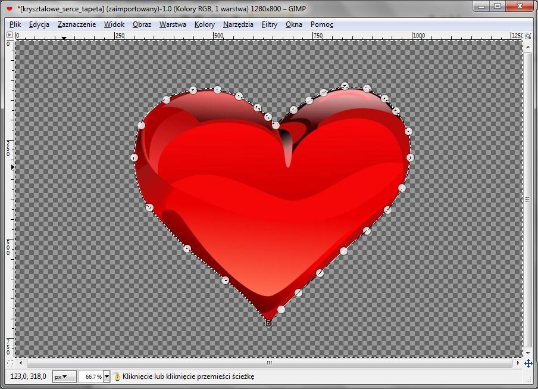Open the Obraz menu
Viewport: 538px width, 389px height.
(x=142, y=24)
